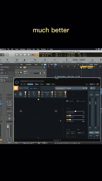Click the duplicate track icon
The height and width of the screenshot is (181, 102).
click(x=21, y=67)
